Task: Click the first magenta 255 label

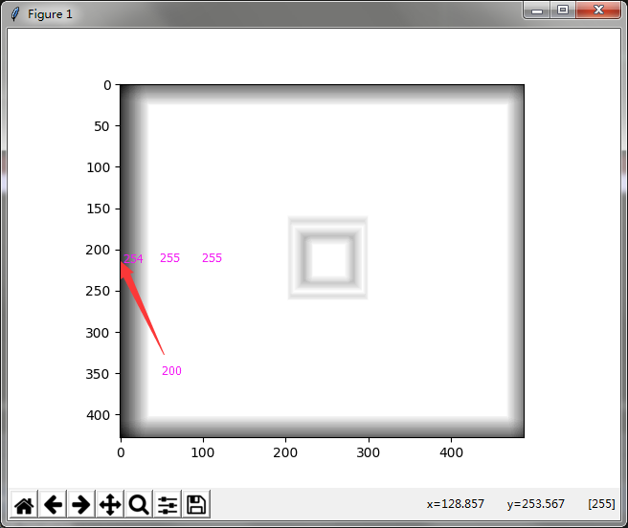Action: click(x=169, y=258)
